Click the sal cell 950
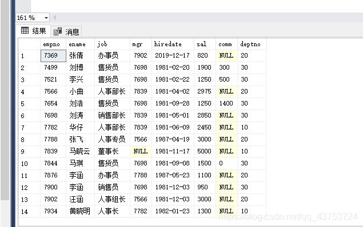The image size is (363, 227). point(205,188)
